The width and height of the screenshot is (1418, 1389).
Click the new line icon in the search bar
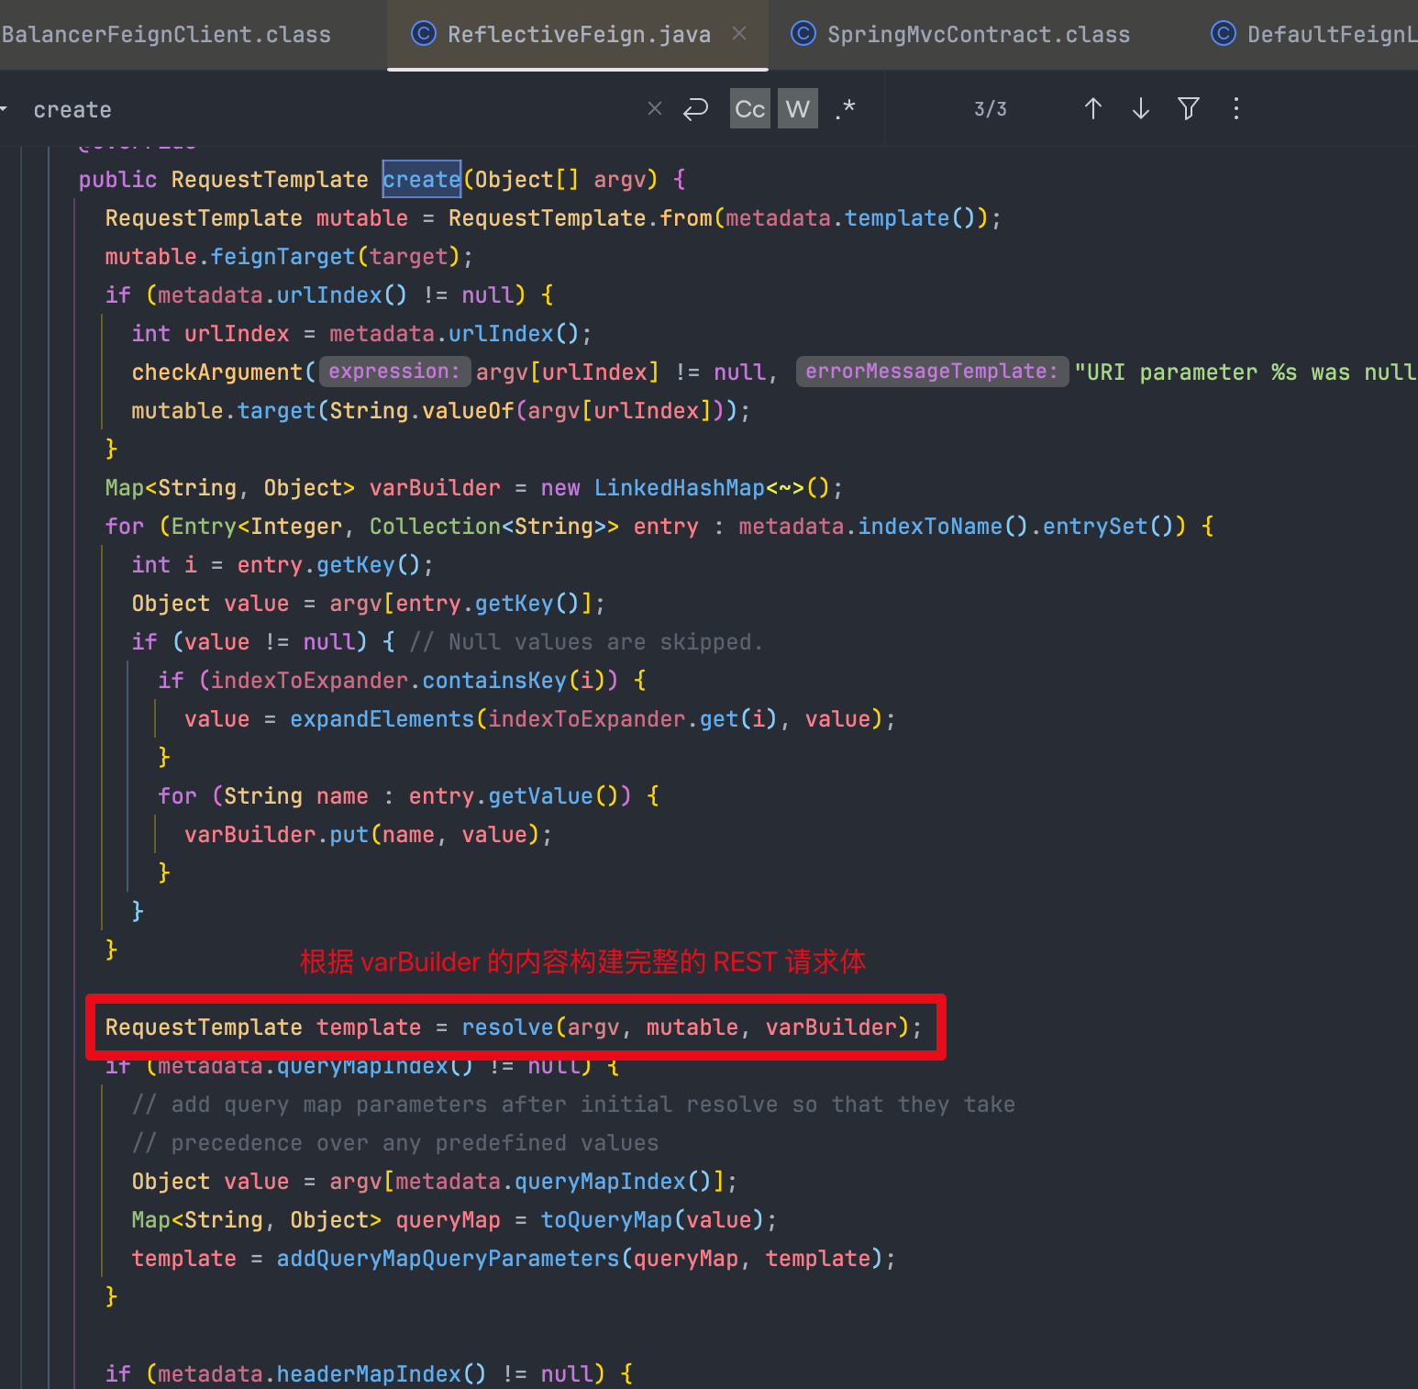pos(696,109)
